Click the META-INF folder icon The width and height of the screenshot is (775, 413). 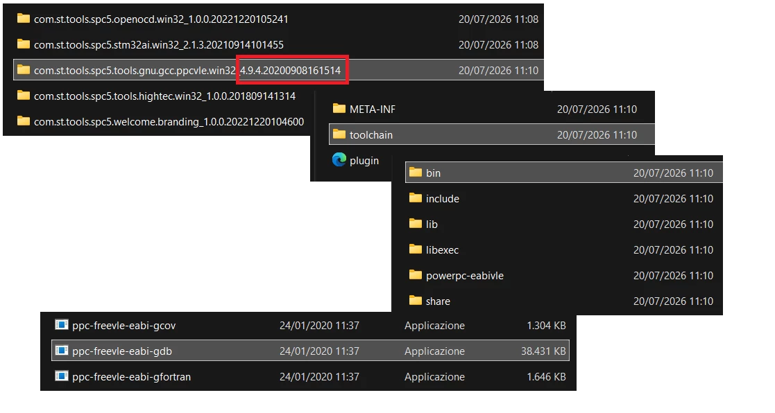click(339, 109)
